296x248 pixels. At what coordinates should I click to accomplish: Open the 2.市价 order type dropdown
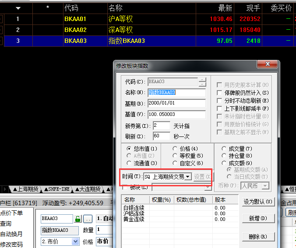pyautogui.click(x=75, y=241)
